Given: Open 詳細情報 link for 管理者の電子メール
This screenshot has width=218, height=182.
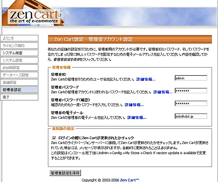Looking at the screenshot, I should click(137, 118).
